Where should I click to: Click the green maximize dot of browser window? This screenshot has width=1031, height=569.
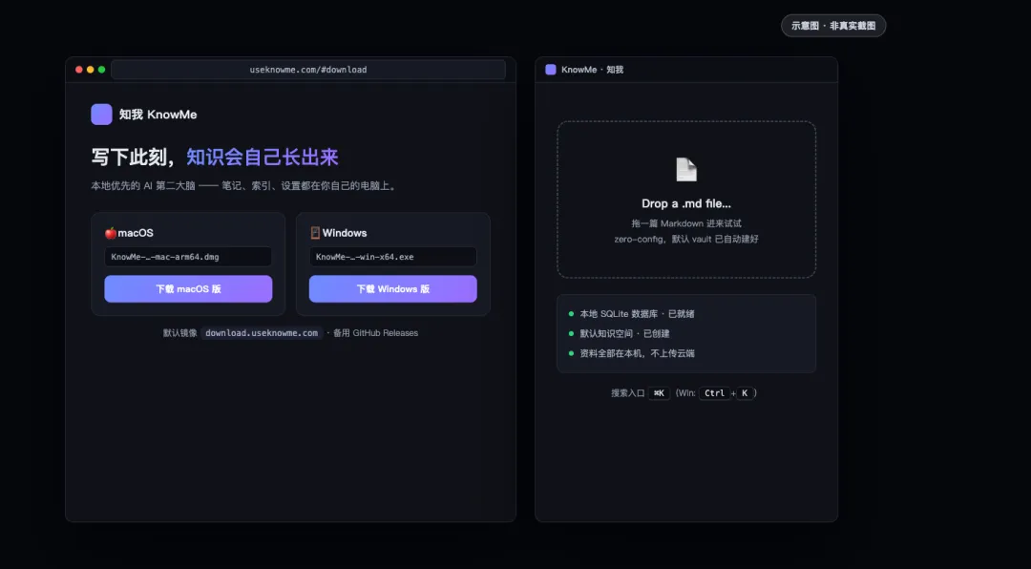[101, 70]
